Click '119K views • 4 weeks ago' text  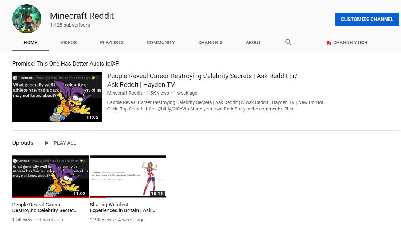point(117,219)
